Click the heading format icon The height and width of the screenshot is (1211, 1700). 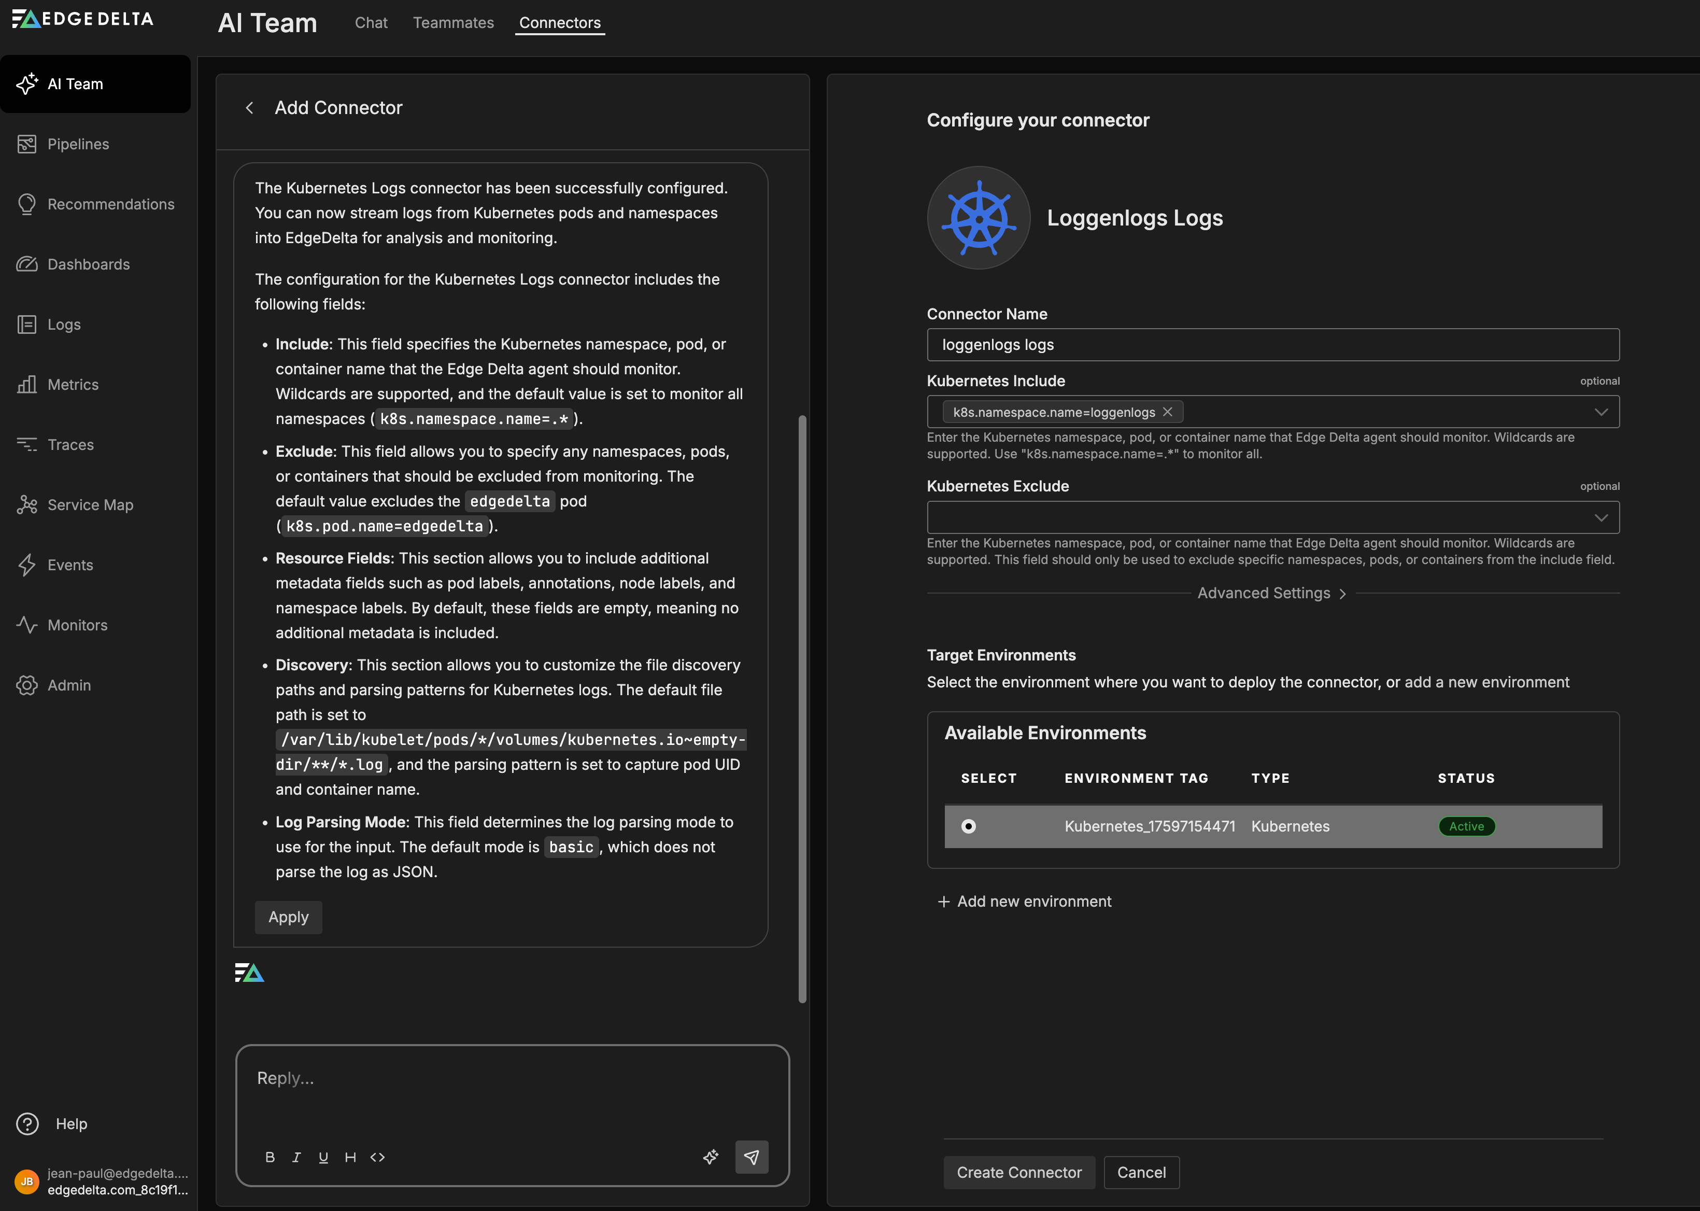(x=350, y=1157)
